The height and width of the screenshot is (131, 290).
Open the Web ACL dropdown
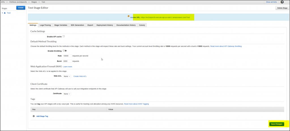coord(67,76)
